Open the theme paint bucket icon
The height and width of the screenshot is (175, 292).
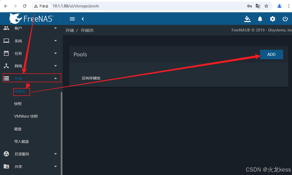click(x=247, y=19)
